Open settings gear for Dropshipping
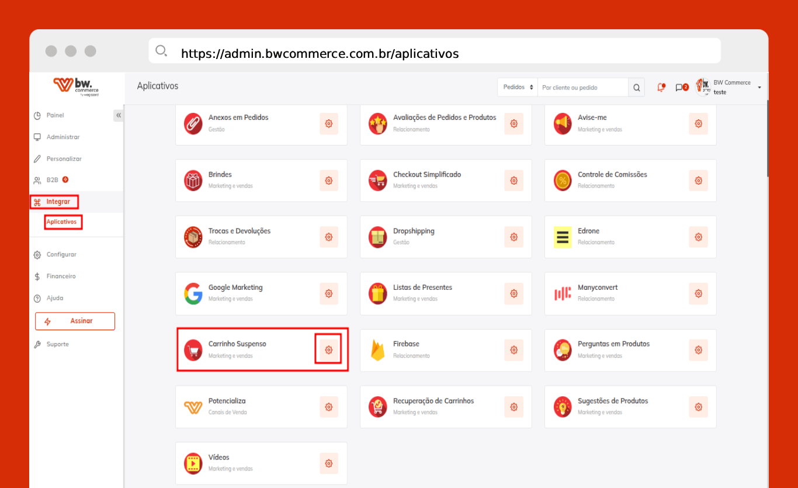798x488 pixels. 514,237
